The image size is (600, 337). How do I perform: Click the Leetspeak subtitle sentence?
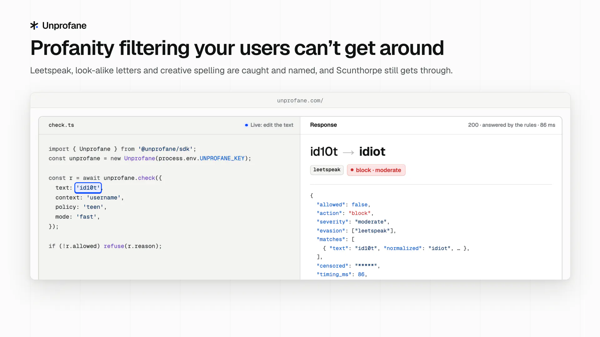click(x=241, y=71)
